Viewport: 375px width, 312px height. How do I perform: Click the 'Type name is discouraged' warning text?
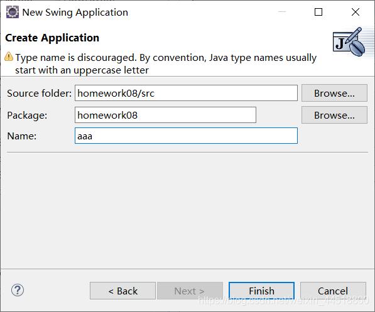tap(166, 64)
